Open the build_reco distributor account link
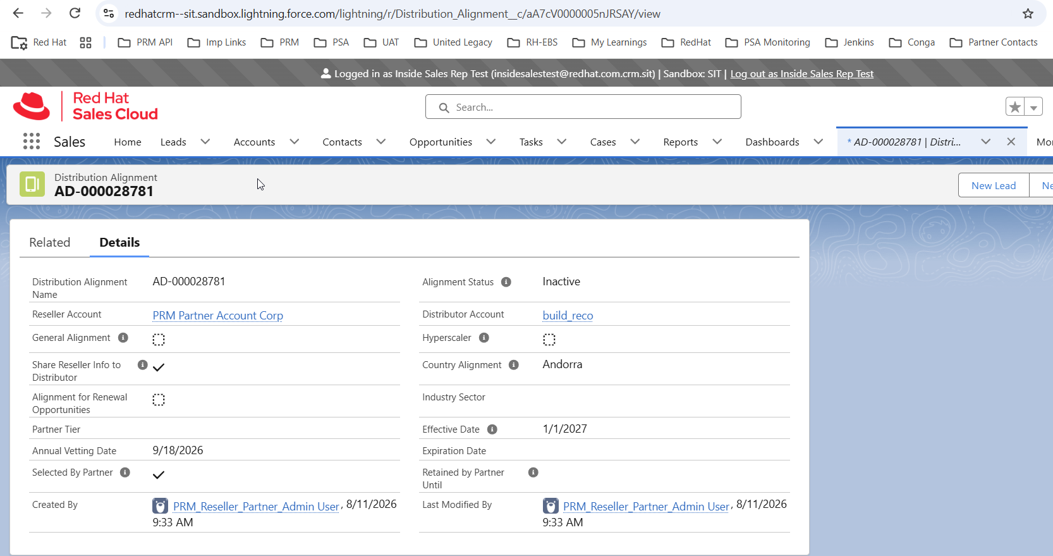The width and height of the screenshot is (1053, 556). (x=568, y=316)
